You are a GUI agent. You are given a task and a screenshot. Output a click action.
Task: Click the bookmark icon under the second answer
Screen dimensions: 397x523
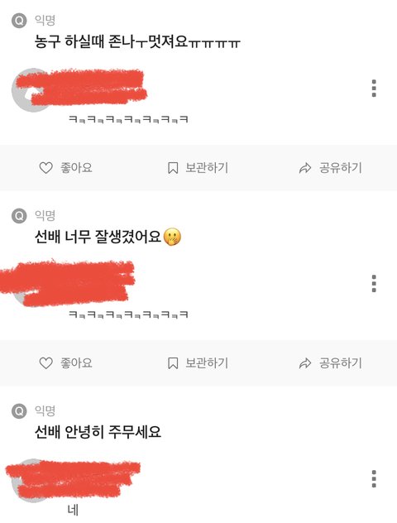click(173, 363)
